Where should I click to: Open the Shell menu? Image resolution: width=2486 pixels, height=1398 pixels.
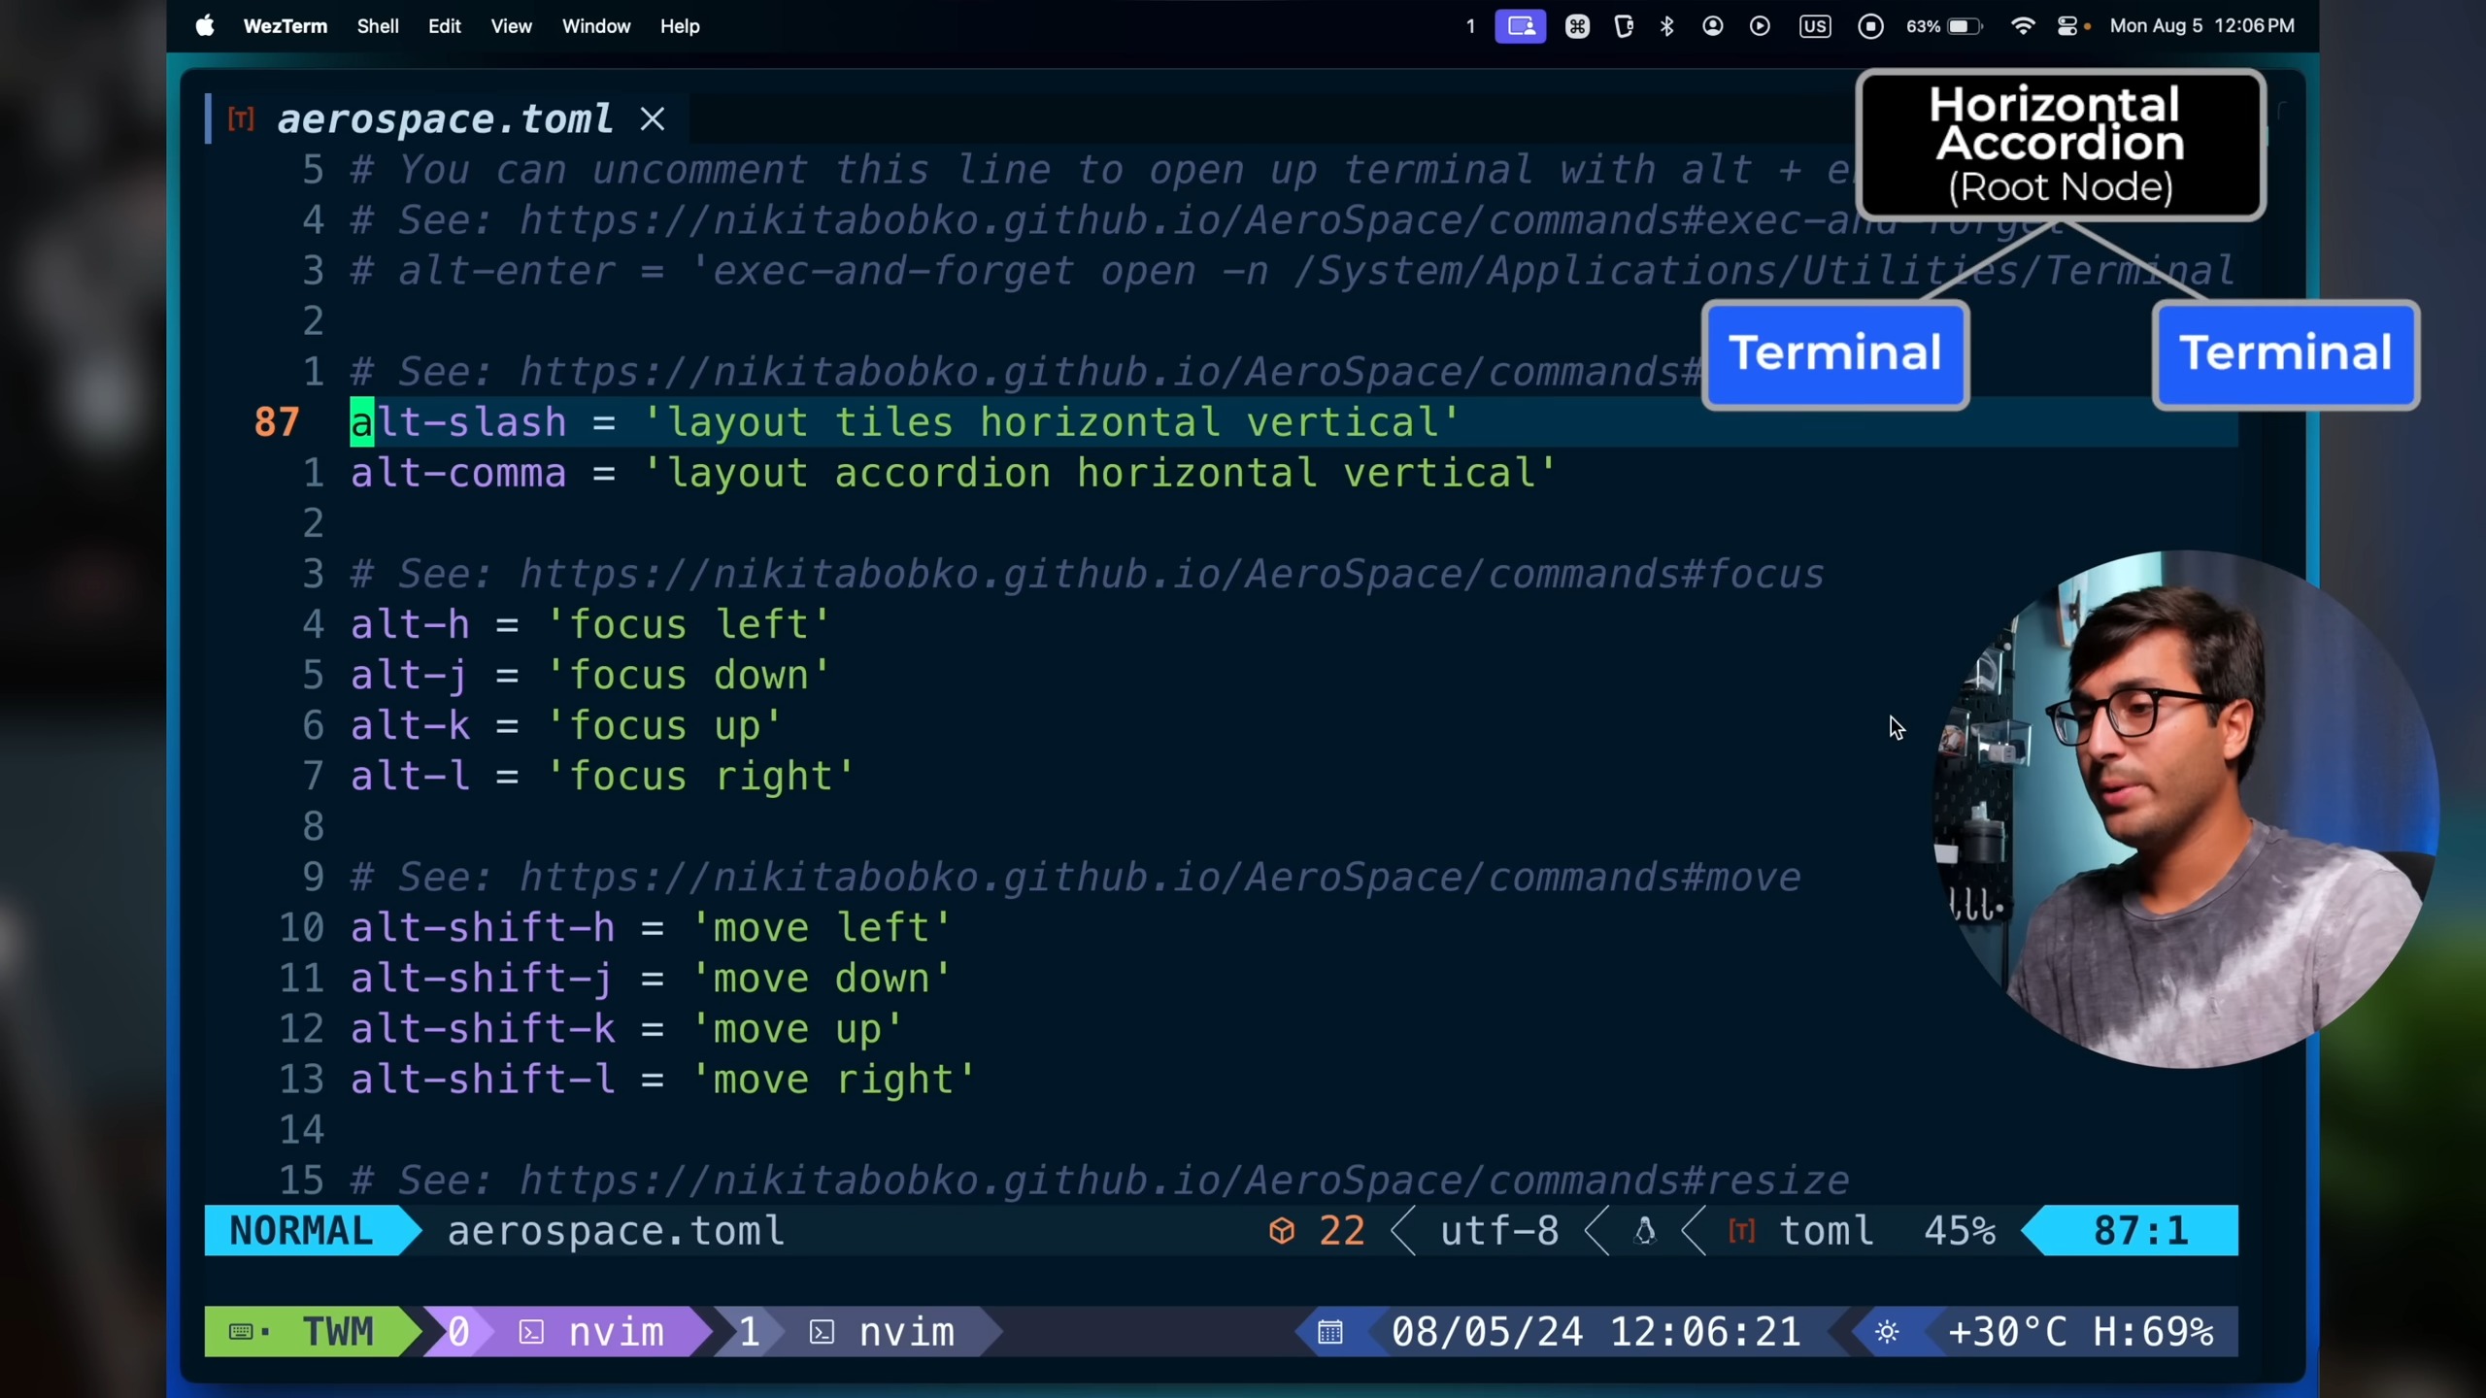coord(377,26)
